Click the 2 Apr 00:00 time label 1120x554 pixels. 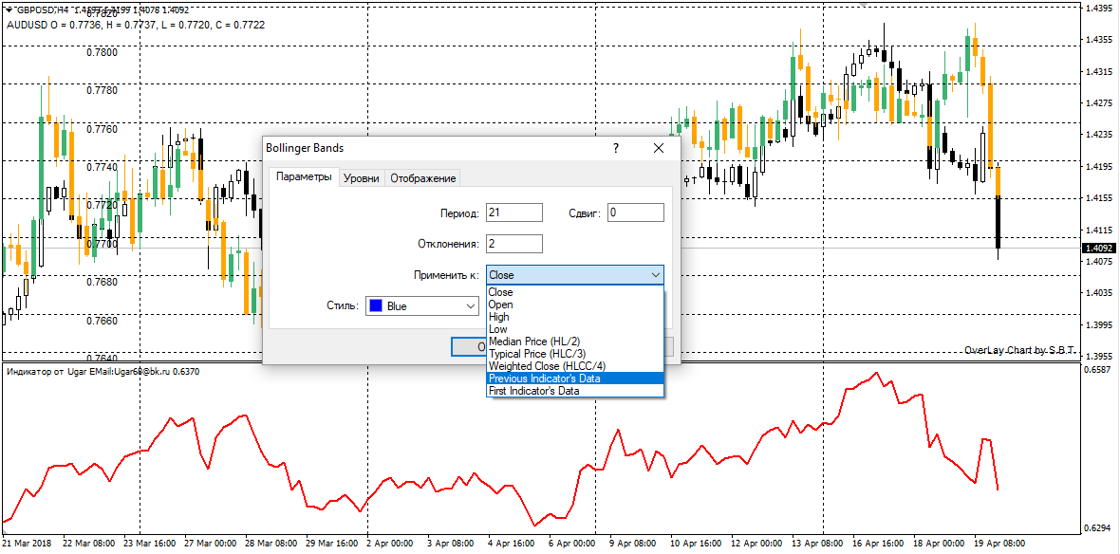[390, 544]
